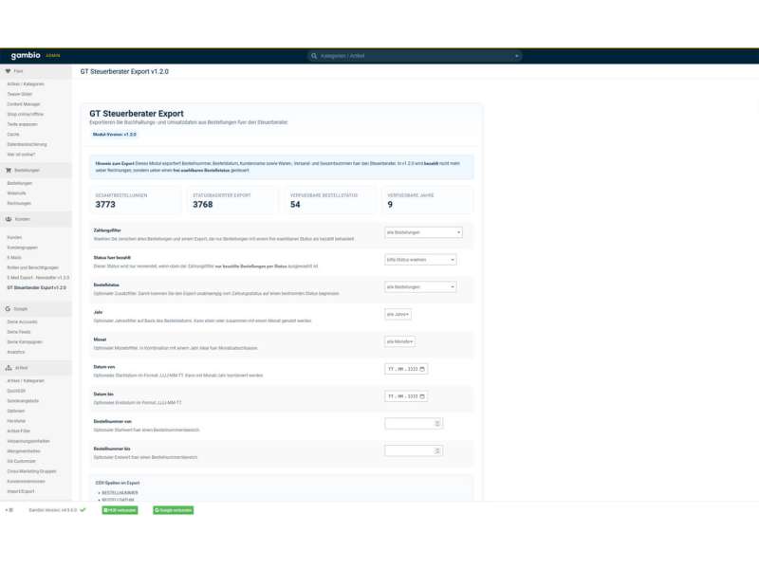Viewport: 759px width, 569px height.
Task: Open the calendar picker for Datum bis
Action: click(421, 396)
